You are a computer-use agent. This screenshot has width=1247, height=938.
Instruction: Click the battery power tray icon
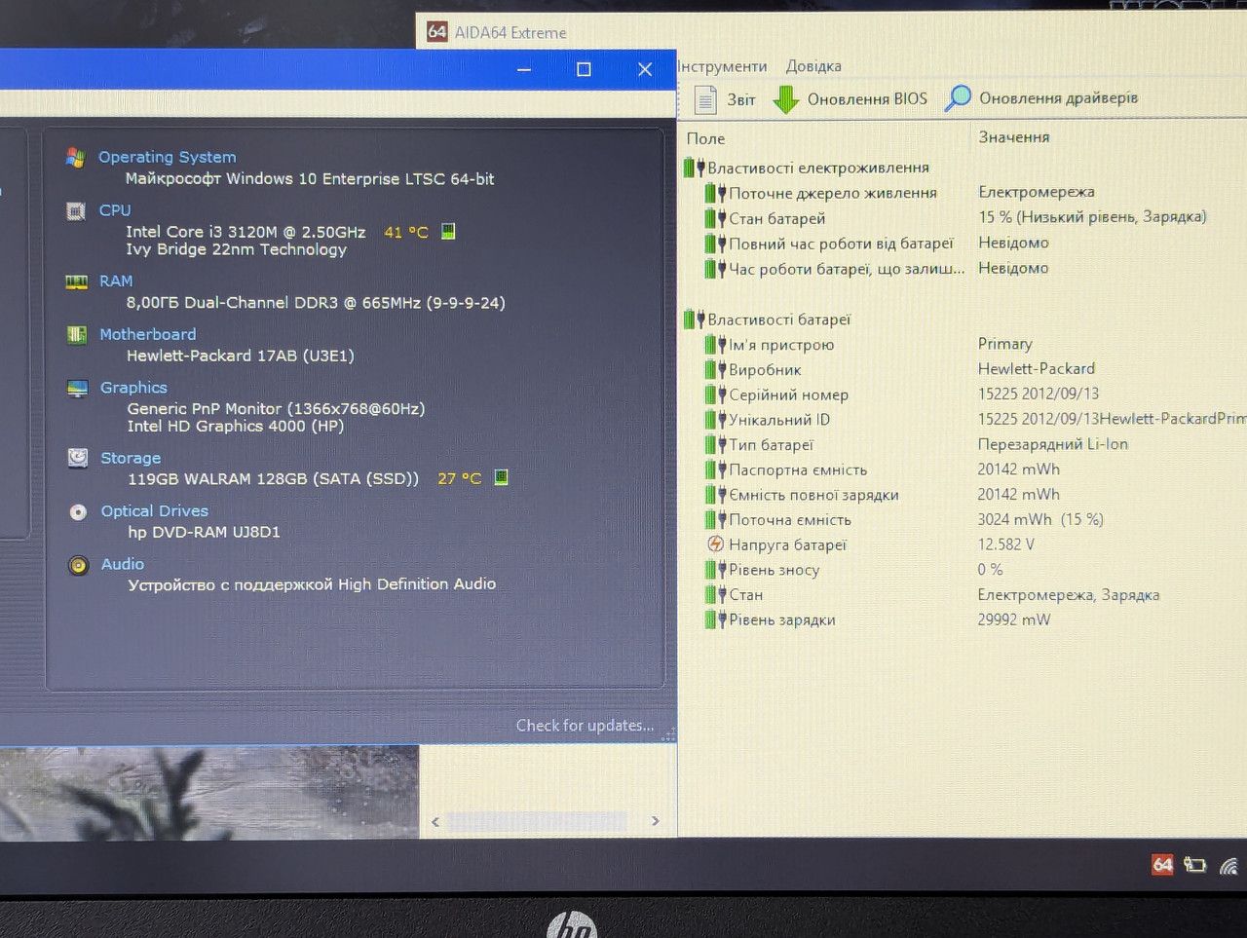point(1195,864)
